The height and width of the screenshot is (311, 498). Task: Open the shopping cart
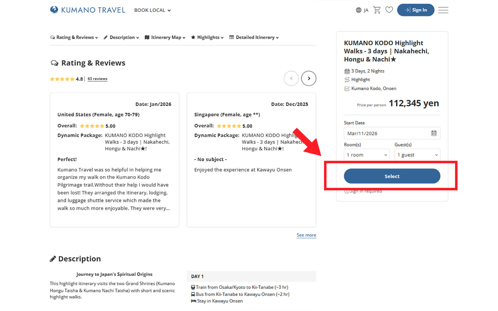(x=377, y=10)
